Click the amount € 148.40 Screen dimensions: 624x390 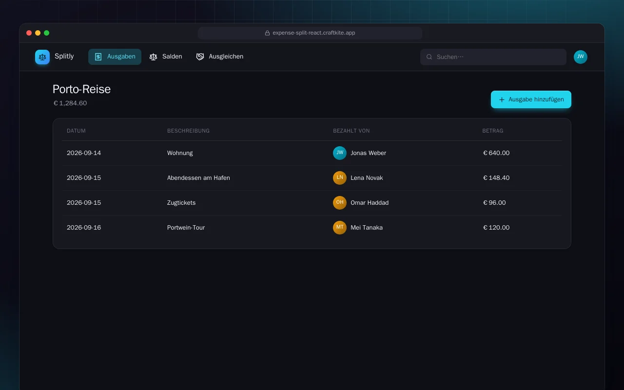(496, 178)
